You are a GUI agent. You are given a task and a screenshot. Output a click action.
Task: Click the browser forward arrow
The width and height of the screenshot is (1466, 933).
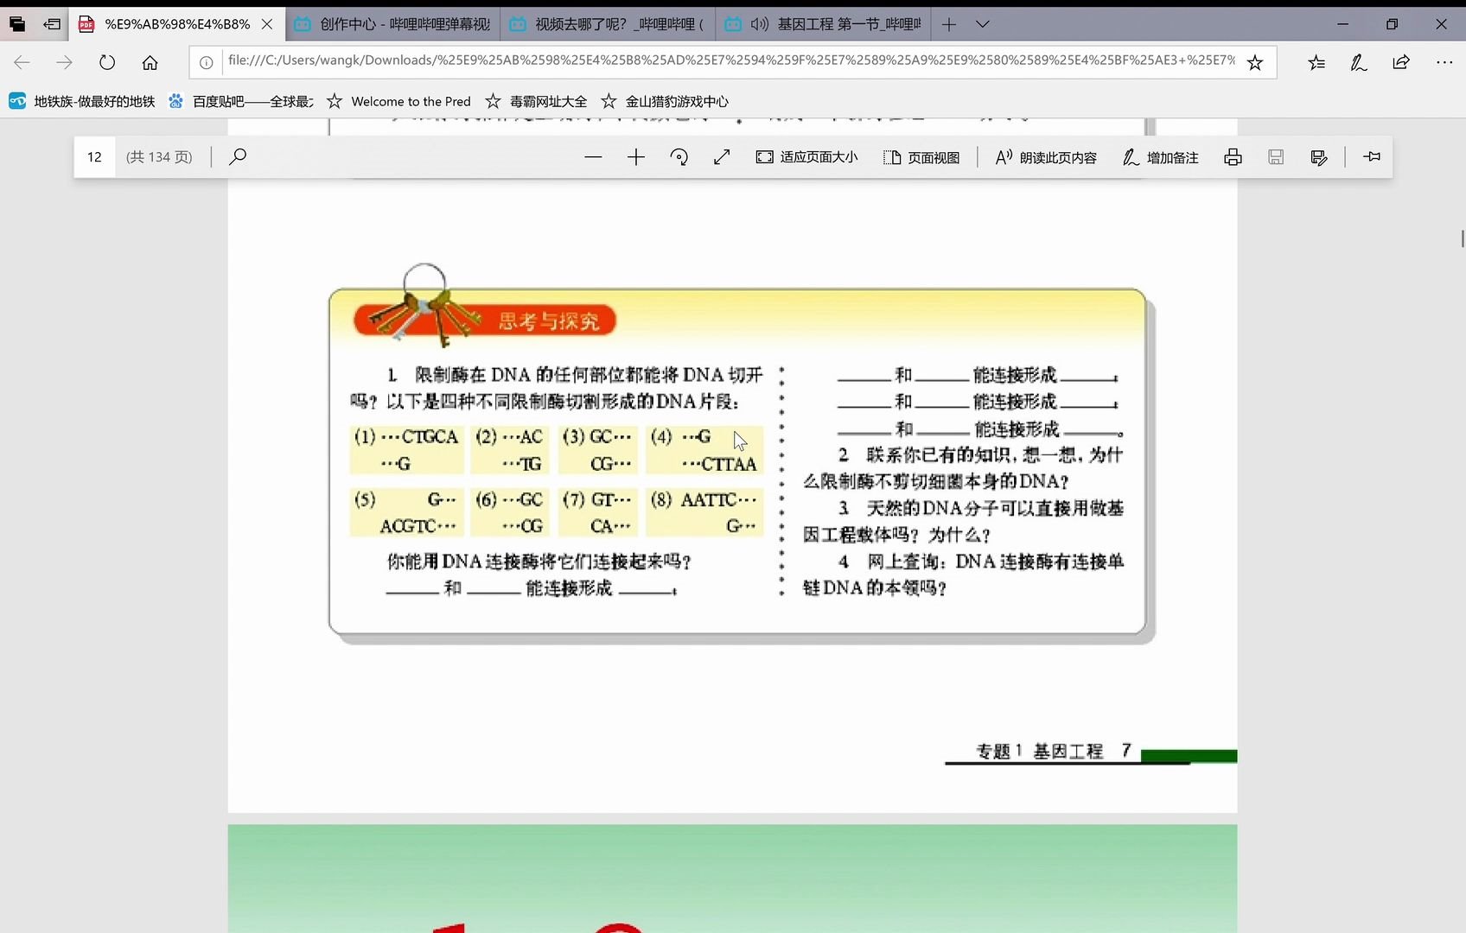coord(64,62)
